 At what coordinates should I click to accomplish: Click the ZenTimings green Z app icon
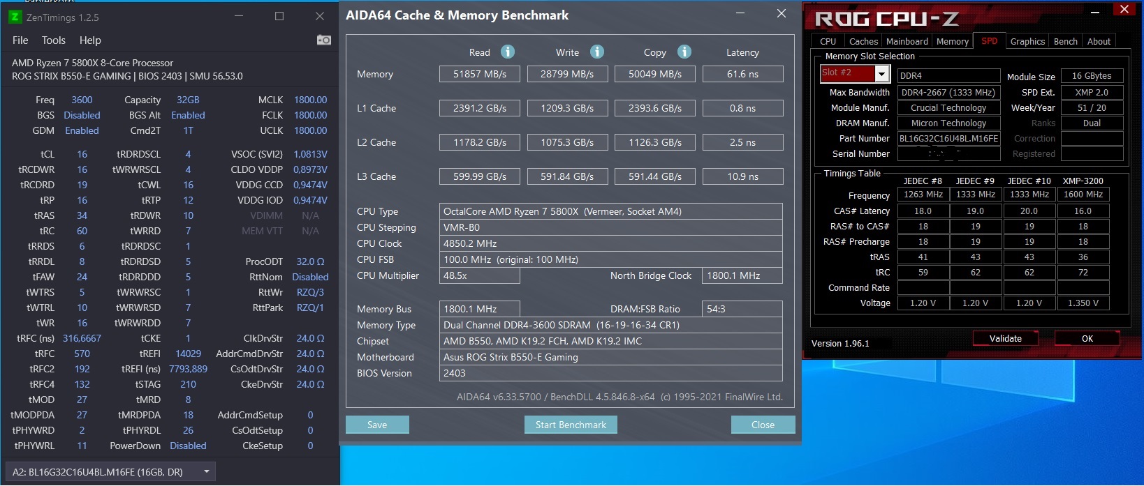pos(15,17)
